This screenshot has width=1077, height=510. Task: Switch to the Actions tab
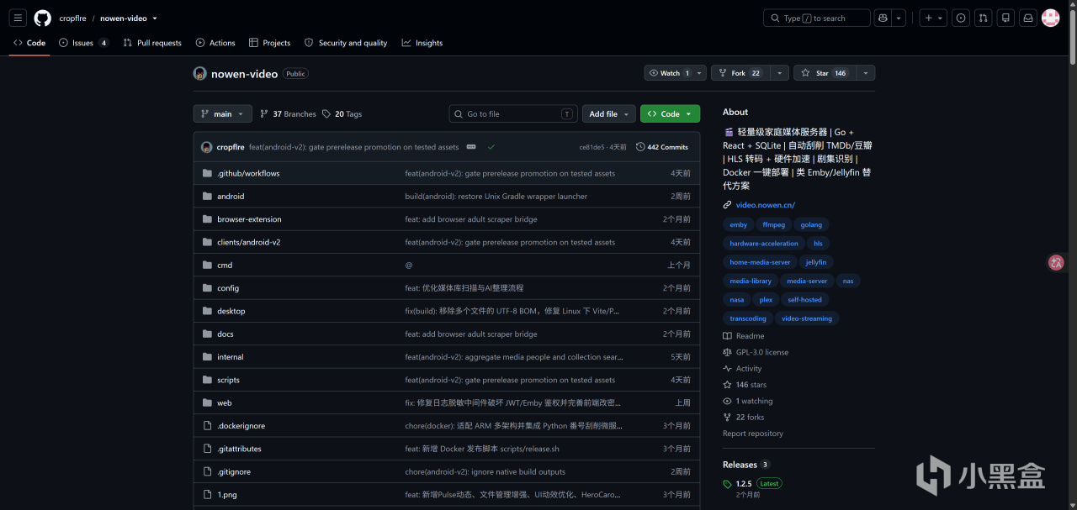coord(215,43)
